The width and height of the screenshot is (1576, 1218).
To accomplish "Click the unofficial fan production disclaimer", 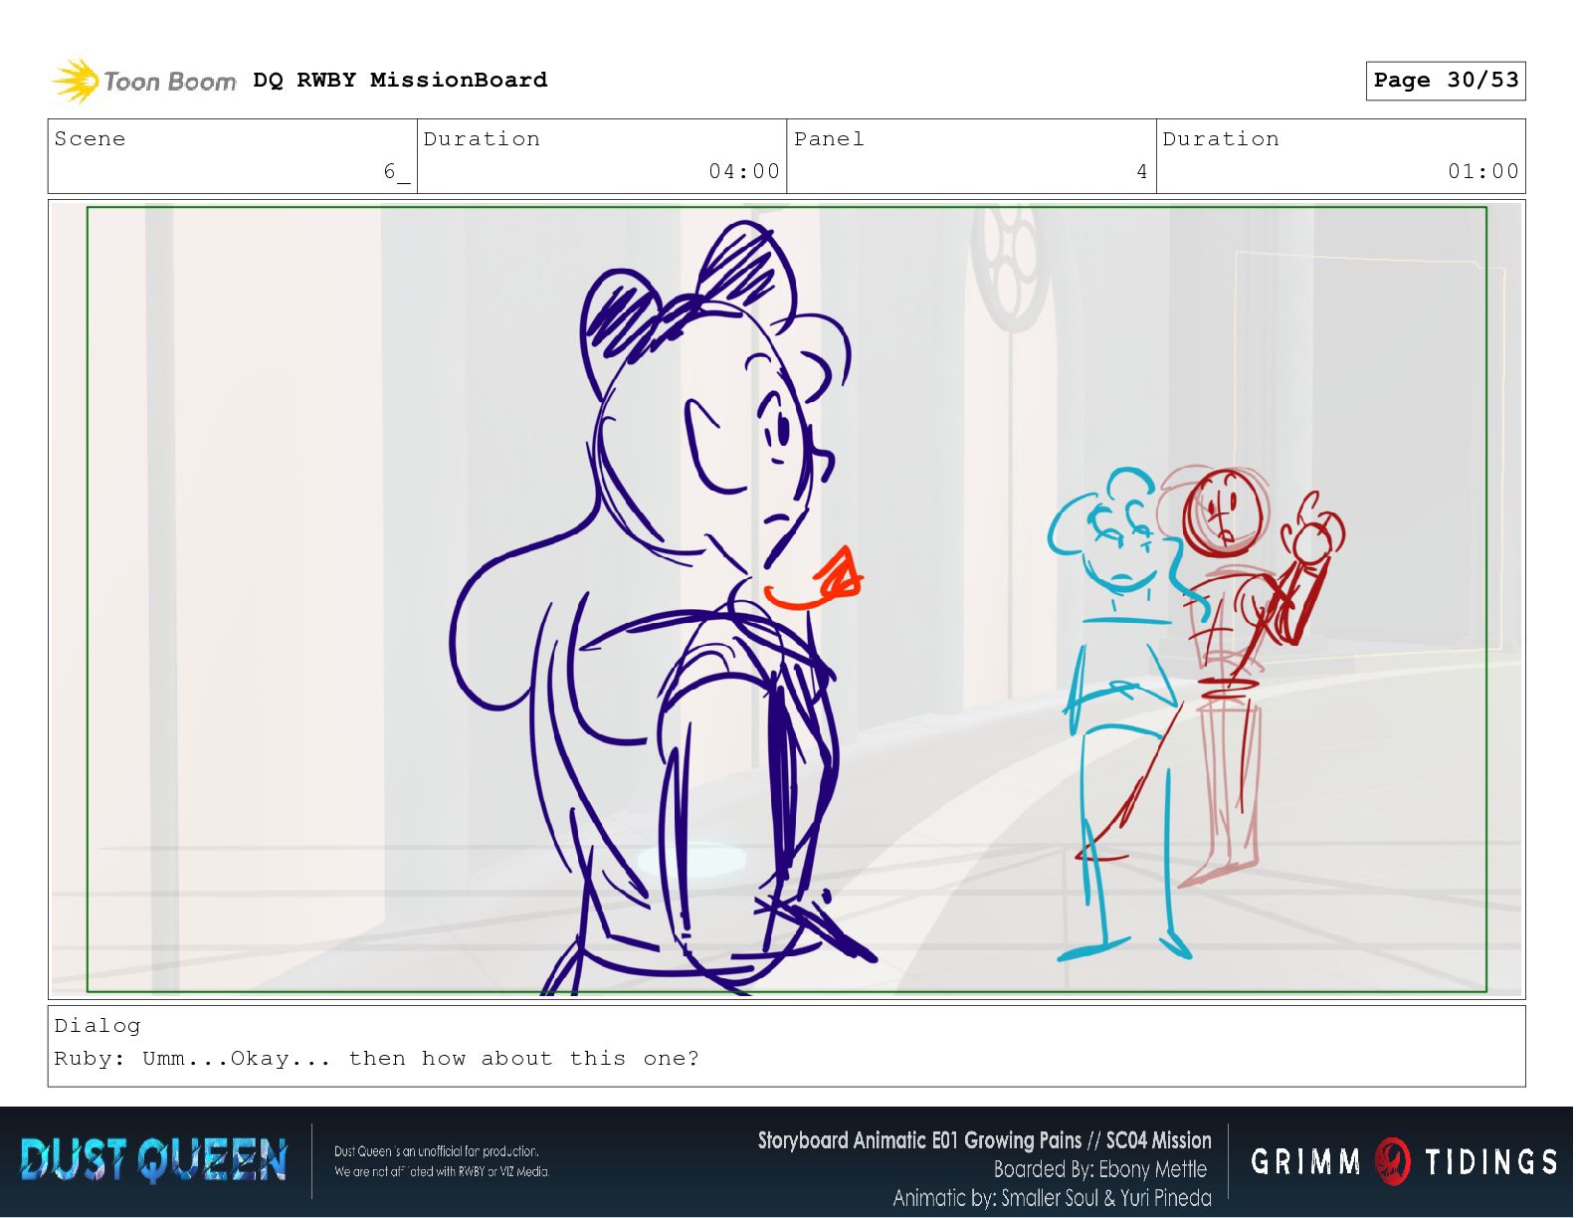I will [x=442, y=1161].
